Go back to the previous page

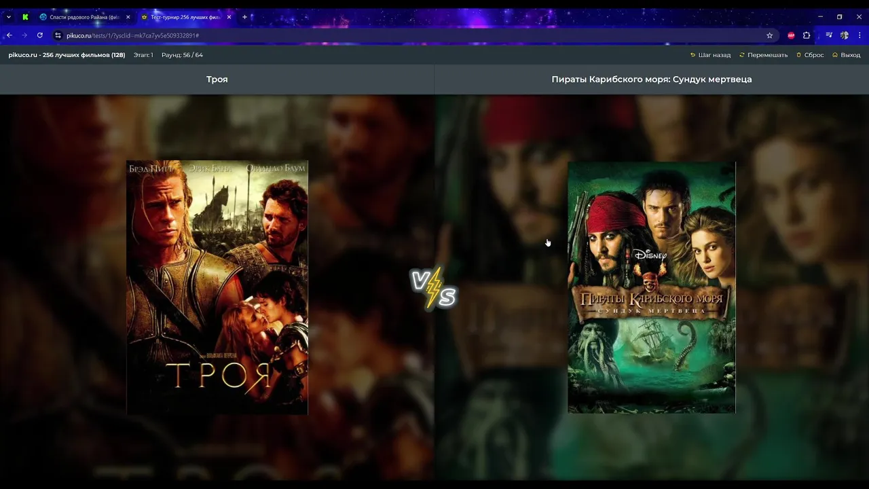click(x=10, y=35)
